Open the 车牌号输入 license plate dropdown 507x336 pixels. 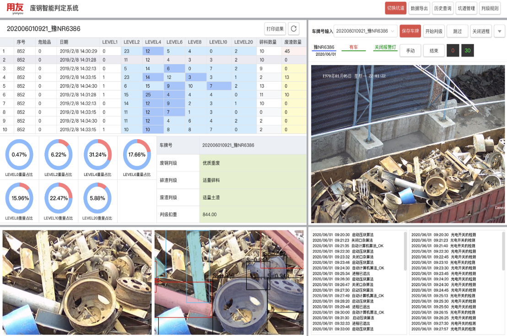click(365, 31)
